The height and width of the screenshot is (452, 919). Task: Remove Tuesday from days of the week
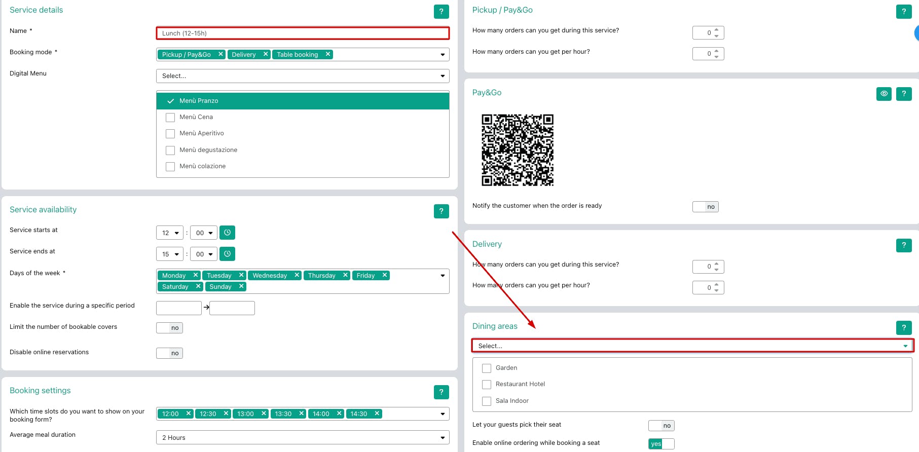pos(241,275)
